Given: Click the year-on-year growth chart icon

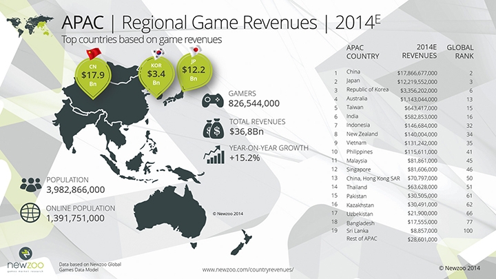Looking at the screenshot, I should (x=211, y=155).
